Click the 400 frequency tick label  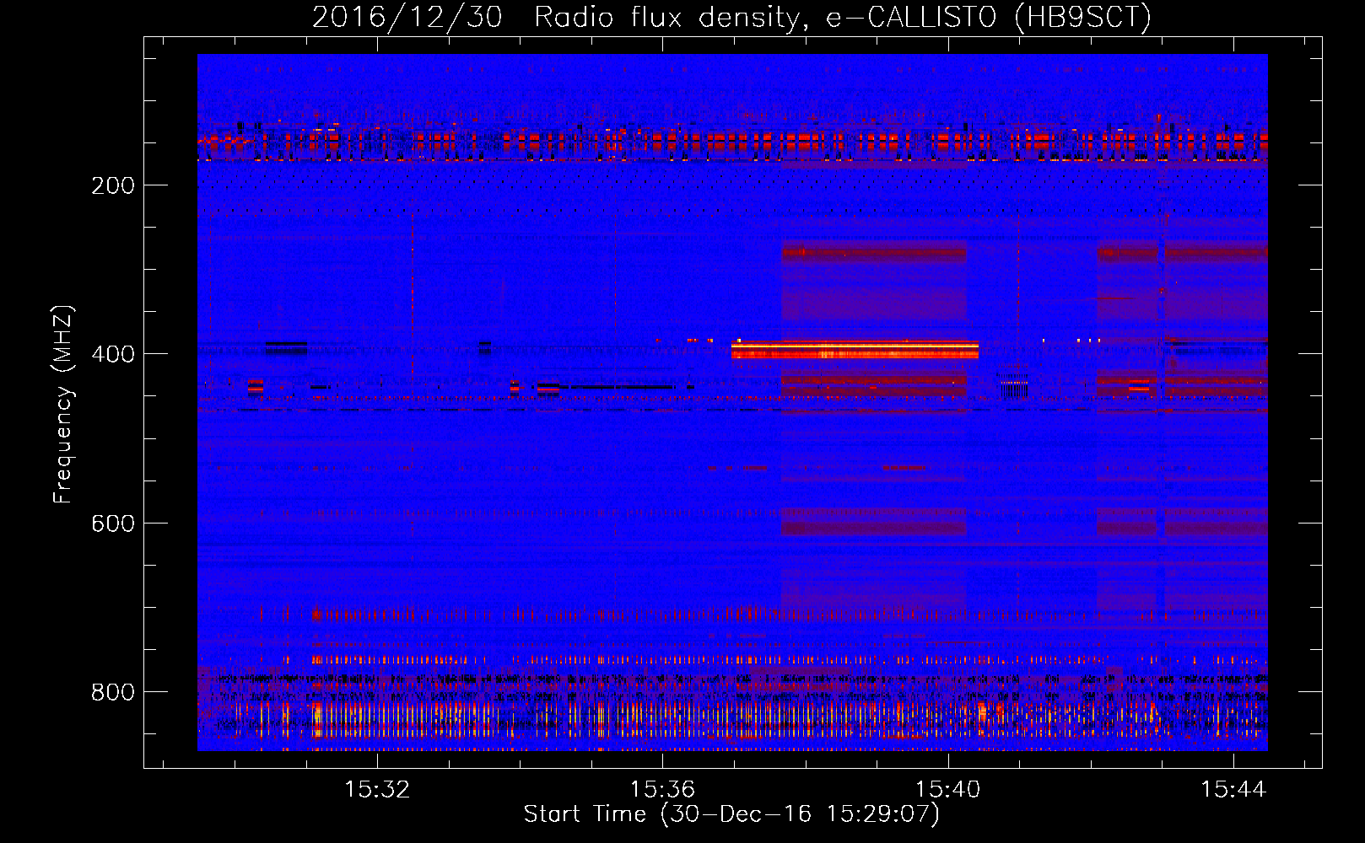113,354
